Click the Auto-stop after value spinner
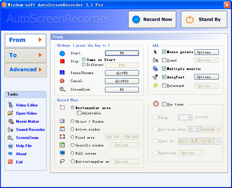The height and width of the screenshot is (188, 232). tap(197, 129)
